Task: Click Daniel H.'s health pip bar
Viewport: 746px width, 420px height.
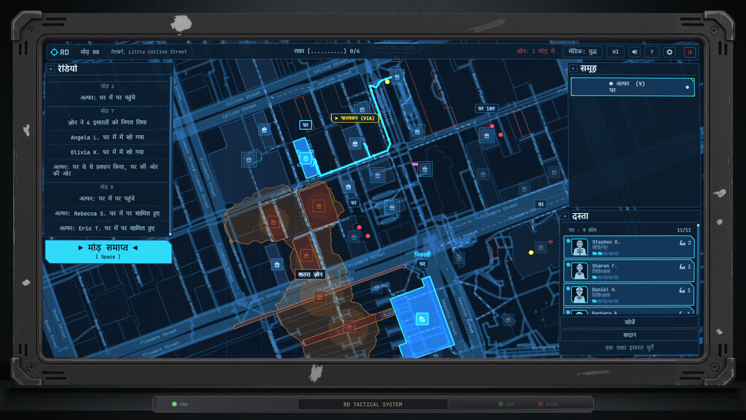Action: [605, 301]
